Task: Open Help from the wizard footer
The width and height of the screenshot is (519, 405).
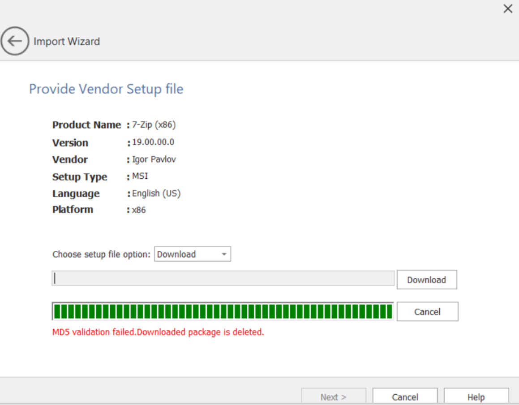Action: click(476, 397)
